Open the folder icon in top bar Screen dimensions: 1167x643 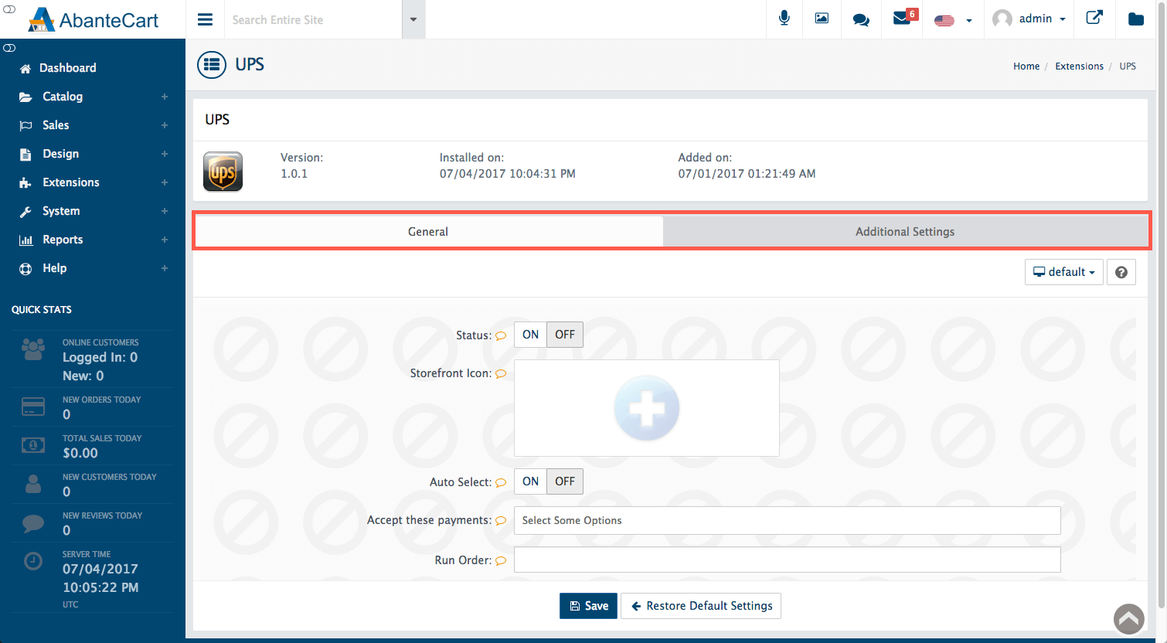click(x=1136, y=19)
